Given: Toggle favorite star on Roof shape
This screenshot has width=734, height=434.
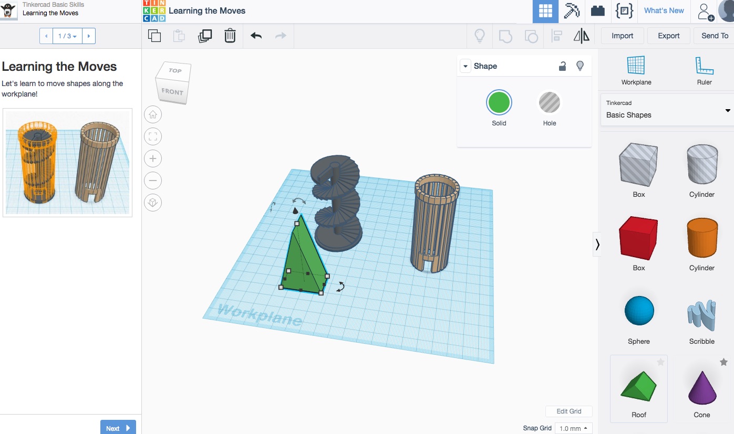Looking at the screenshot, I should (x=660, y=362).
